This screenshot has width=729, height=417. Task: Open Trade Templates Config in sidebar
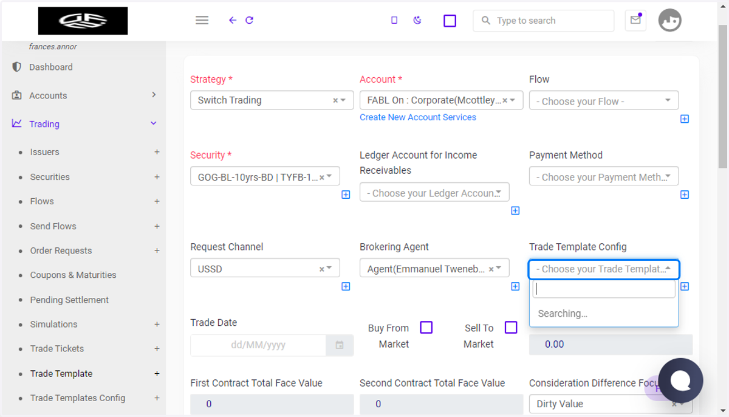point(78,398)
